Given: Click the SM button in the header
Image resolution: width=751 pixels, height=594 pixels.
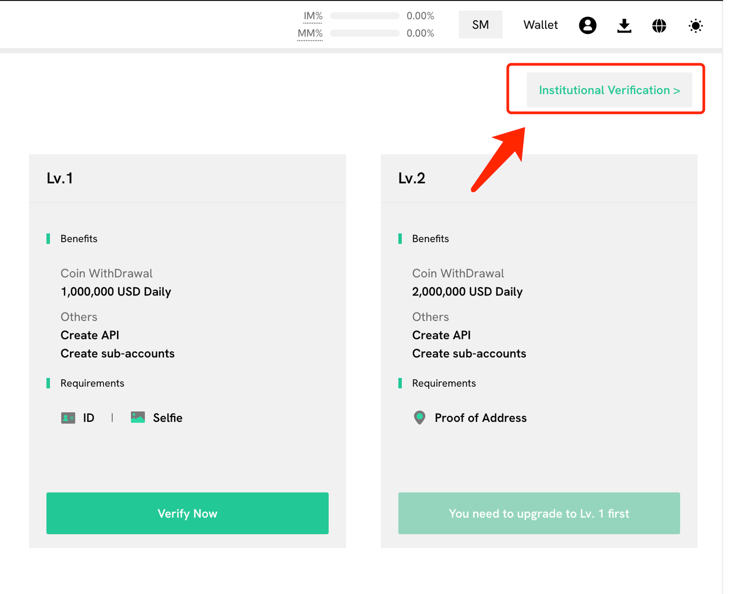Looking at the screenshot, I should pyautogui.click(x=480, y=24).
